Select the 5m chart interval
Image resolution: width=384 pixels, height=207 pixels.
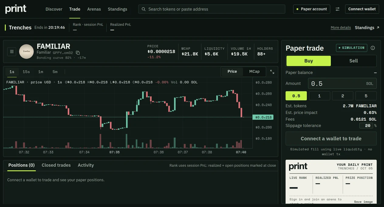pos(55,72)
